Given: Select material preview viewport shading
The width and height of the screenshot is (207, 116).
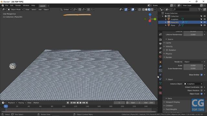Looking at the screenshot, I should pos(149,9).
